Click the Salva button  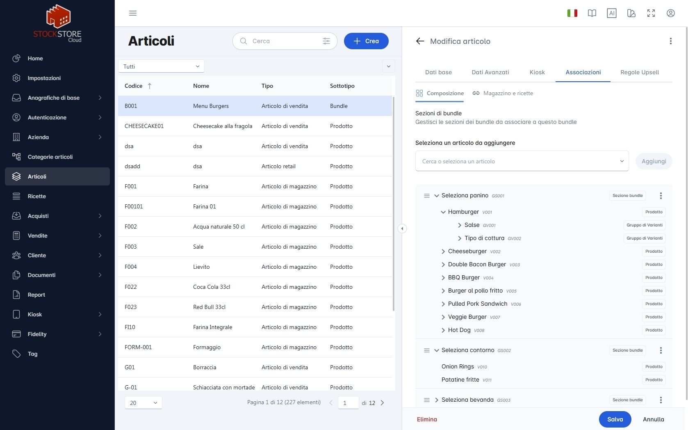click(x=615, y=419)
